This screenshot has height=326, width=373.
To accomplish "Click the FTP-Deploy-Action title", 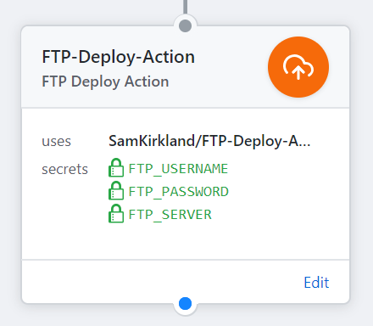I will (x=118, y=57).
